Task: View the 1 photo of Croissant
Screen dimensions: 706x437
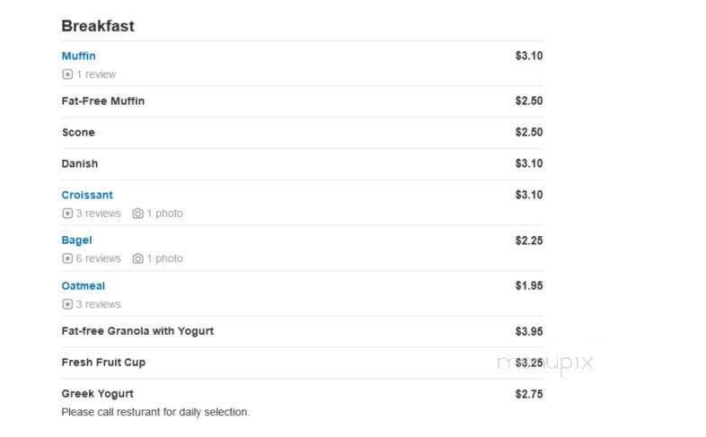Action: pyautogui.click(x=164, y=213)
